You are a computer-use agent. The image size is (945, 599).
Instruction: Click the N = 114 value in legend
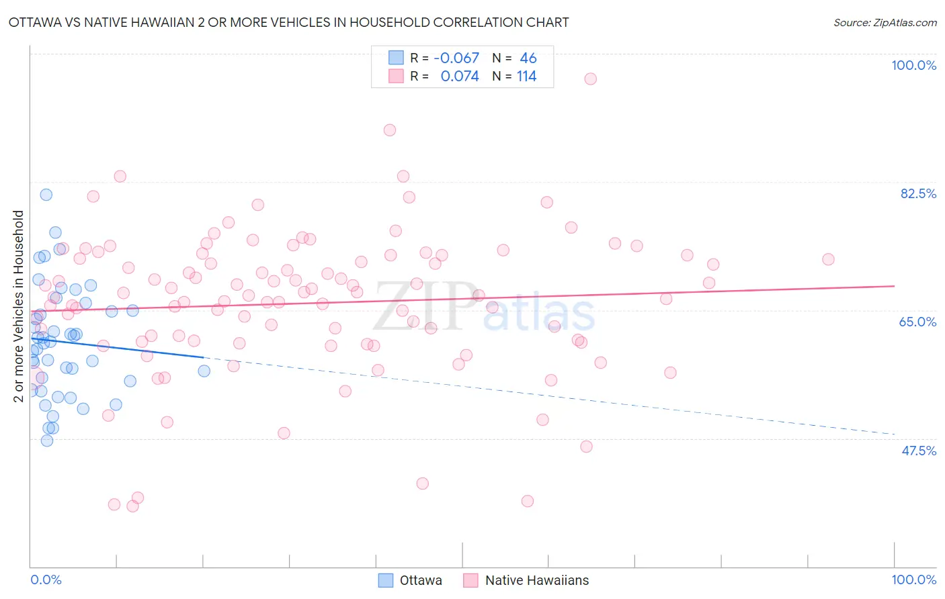point(515,76)
